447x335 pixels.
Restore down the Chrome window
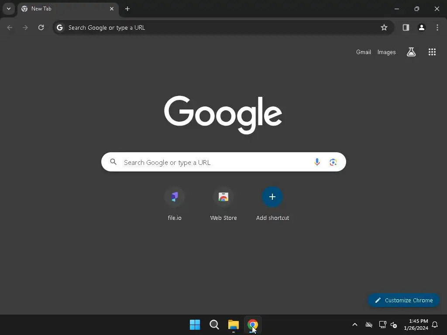coord(417,9)
